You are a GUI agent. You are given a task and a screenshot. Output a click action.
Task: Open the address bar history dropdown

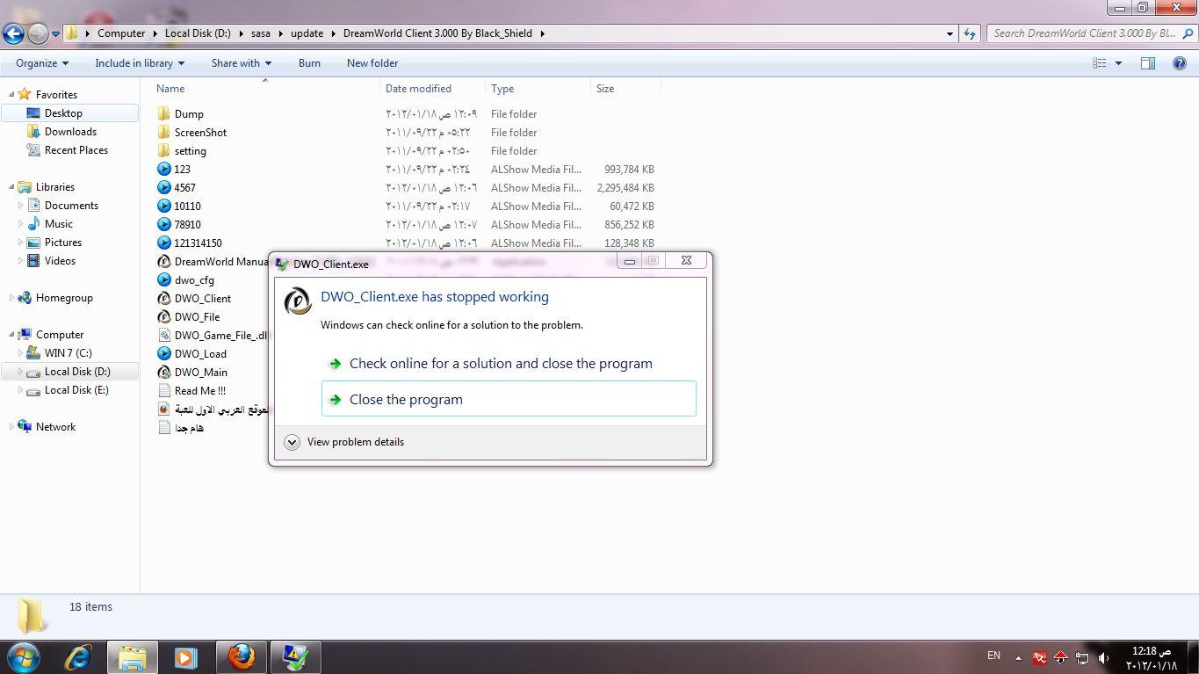[950, 33]
